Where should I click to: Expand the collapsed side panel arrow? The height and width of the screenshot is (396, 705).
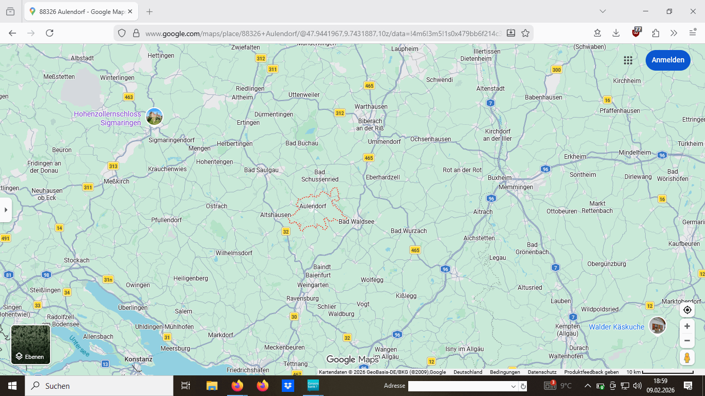6,210
